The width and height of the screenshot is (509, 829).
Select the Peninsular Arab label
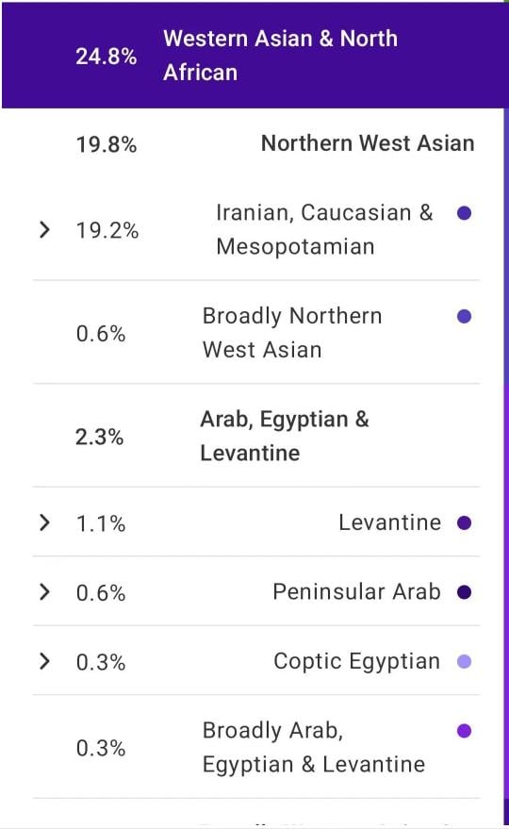[x=356, y=591]
